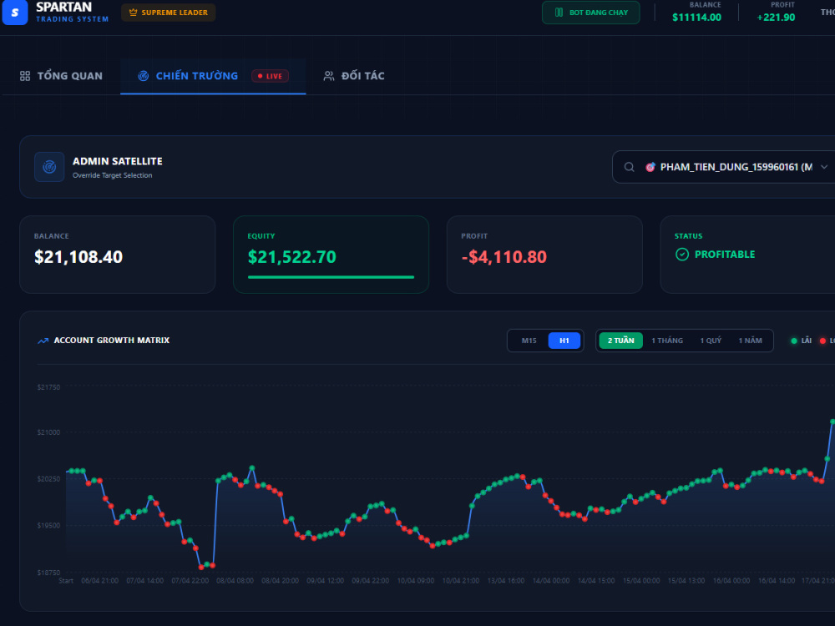
Task: Expand the target account dropdown chevron
Action: click(x=824, y=167)
